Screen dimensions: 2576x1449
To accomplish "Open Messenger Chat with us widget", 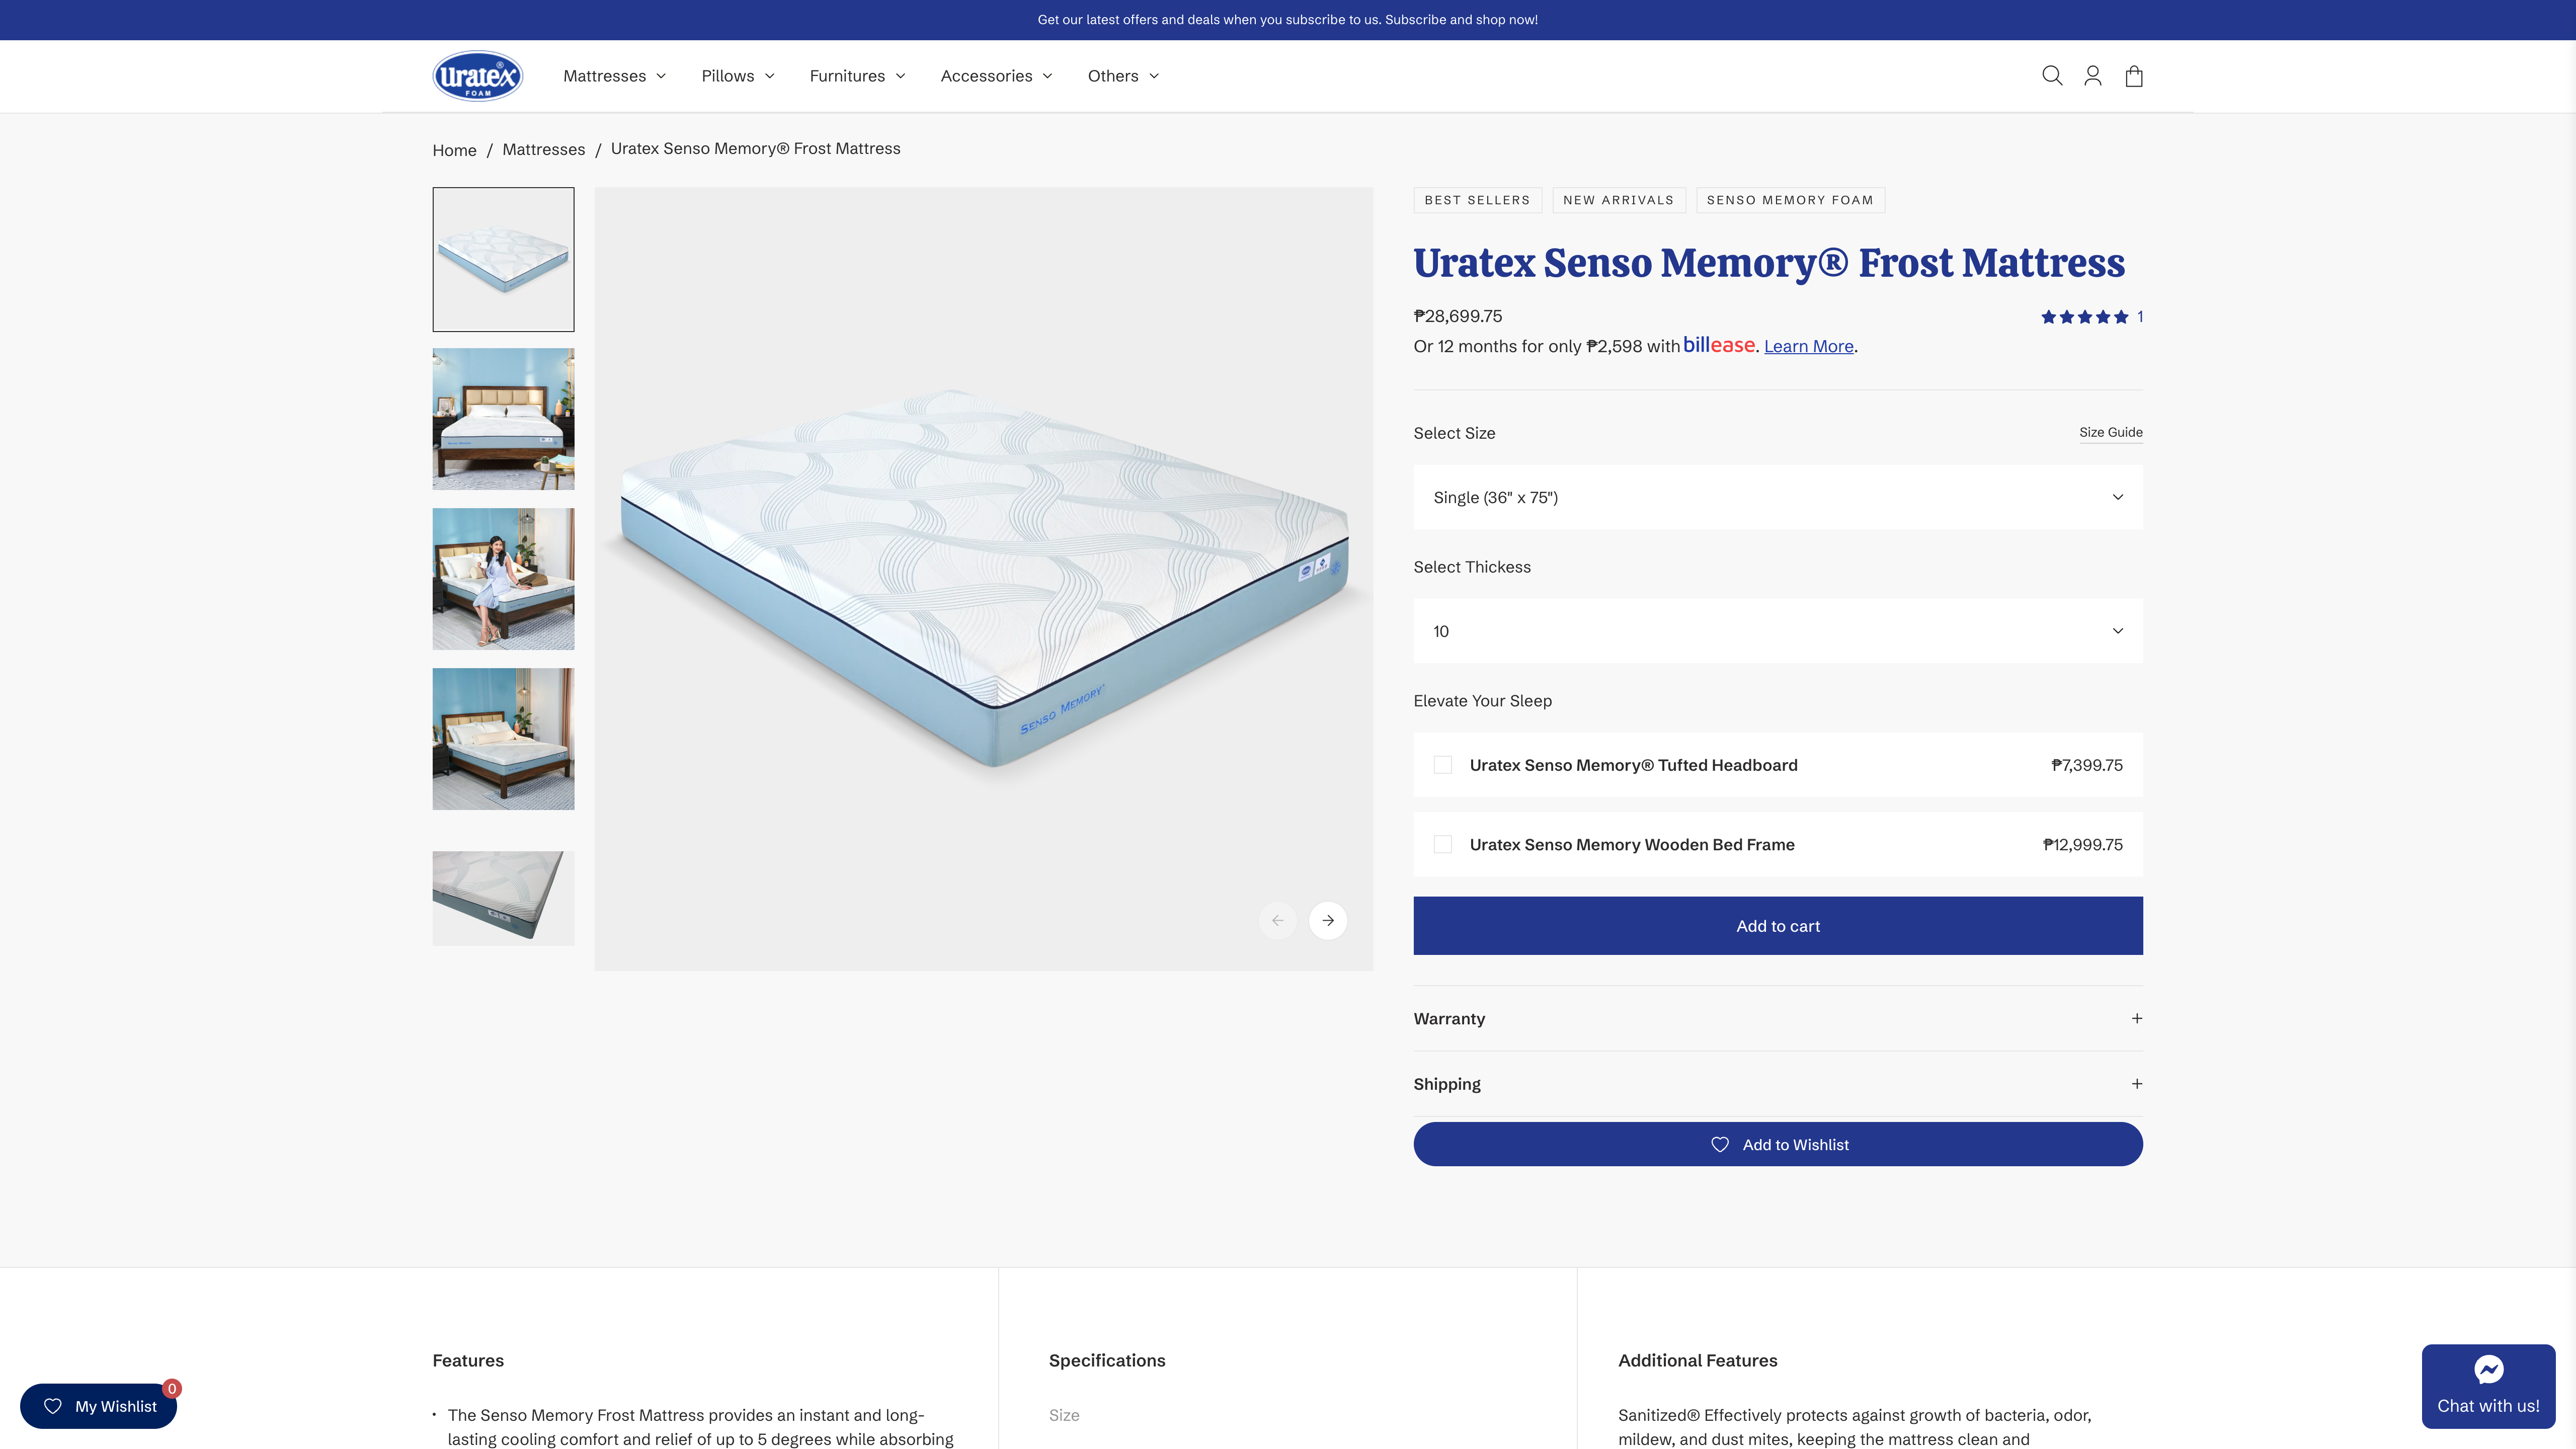I will tap(2488, 1386).
